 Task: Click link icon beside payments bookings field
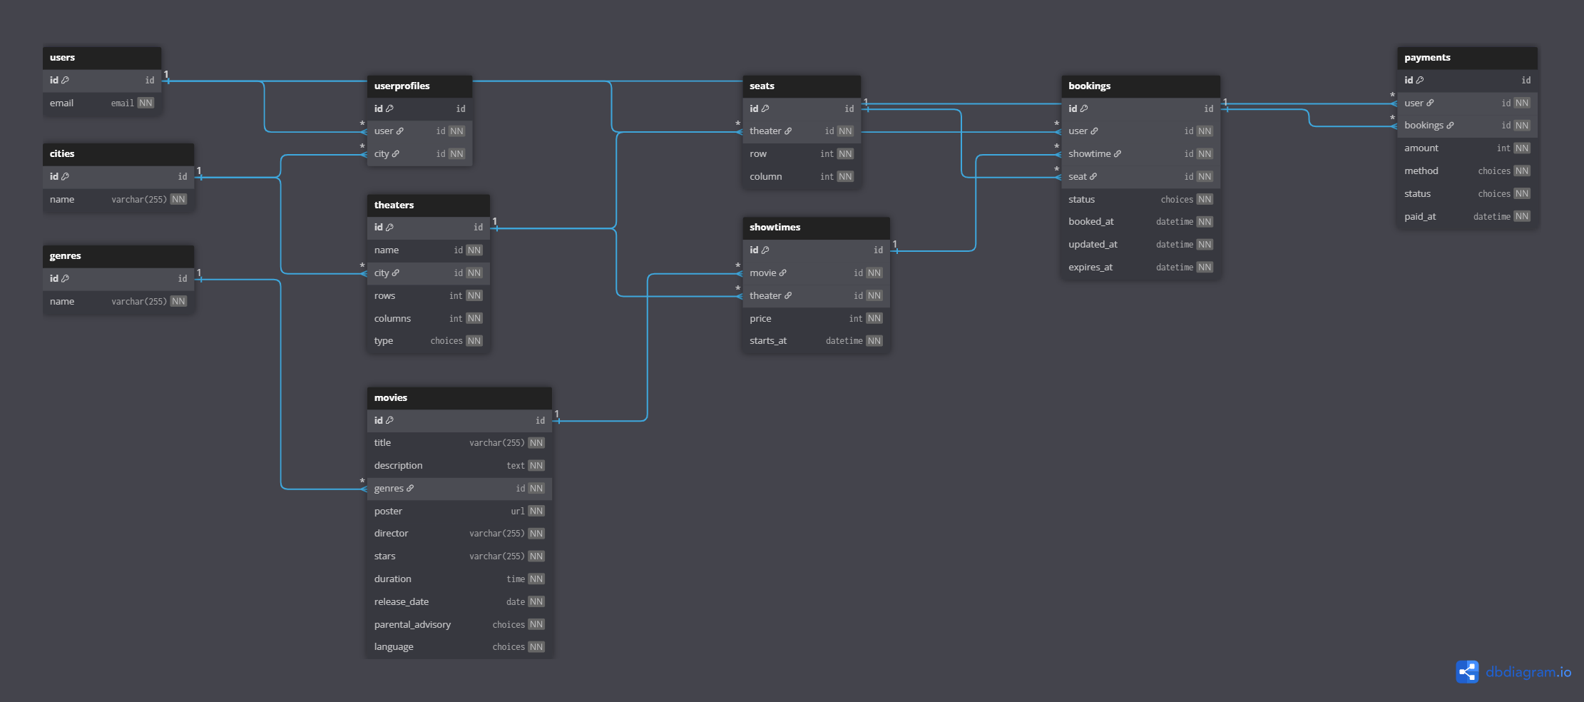click(1450, 126)
